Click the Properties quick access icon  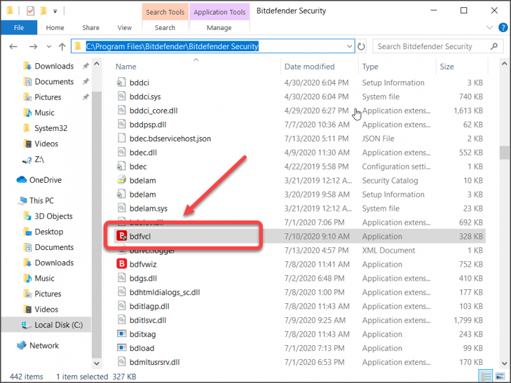pos(31,11)
